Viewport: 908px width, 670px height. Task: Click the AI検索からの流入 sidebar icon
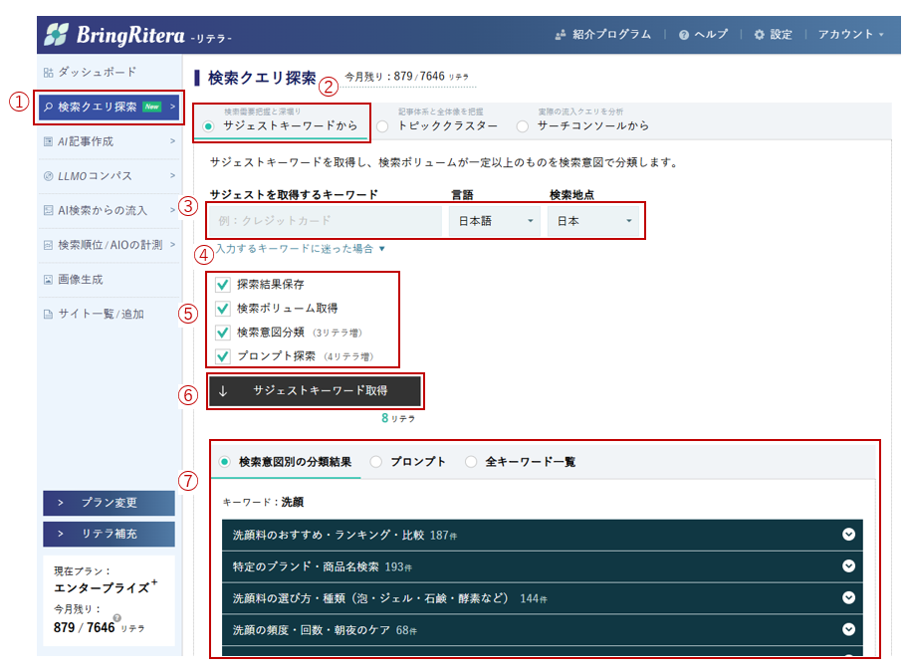pos(49,210)
